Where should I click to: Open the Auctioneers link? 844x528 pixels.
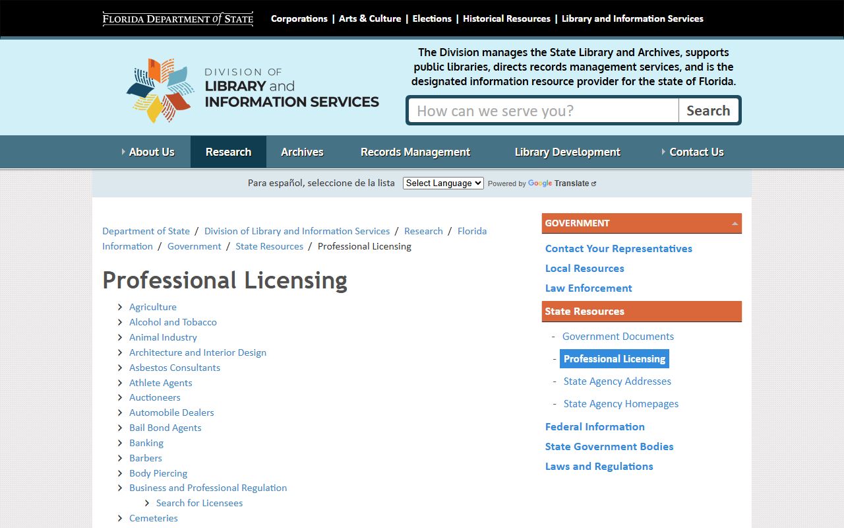[154, 397]
